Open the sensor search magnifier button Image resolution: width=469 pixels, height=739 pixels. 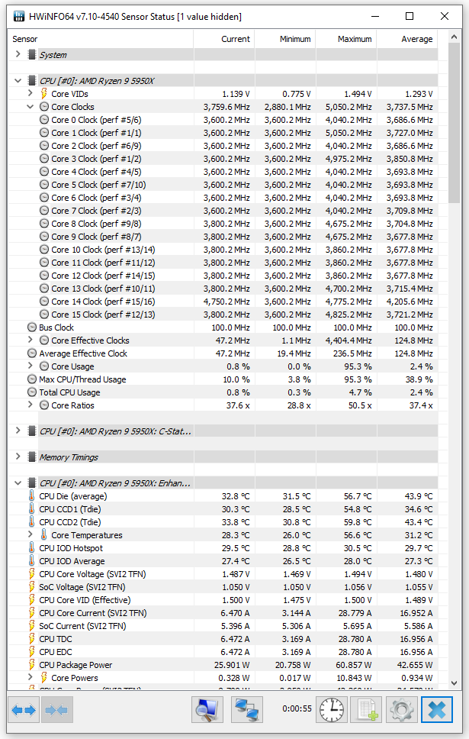207,710
